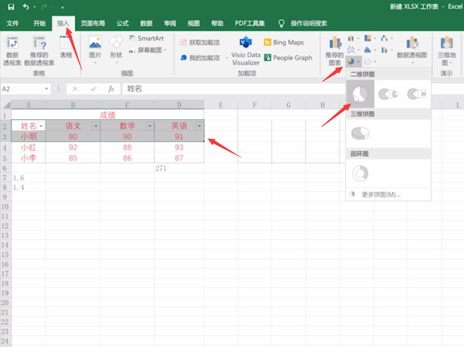Open the 形状 shapes gallery
464x347 pixels.
[116, 50]
